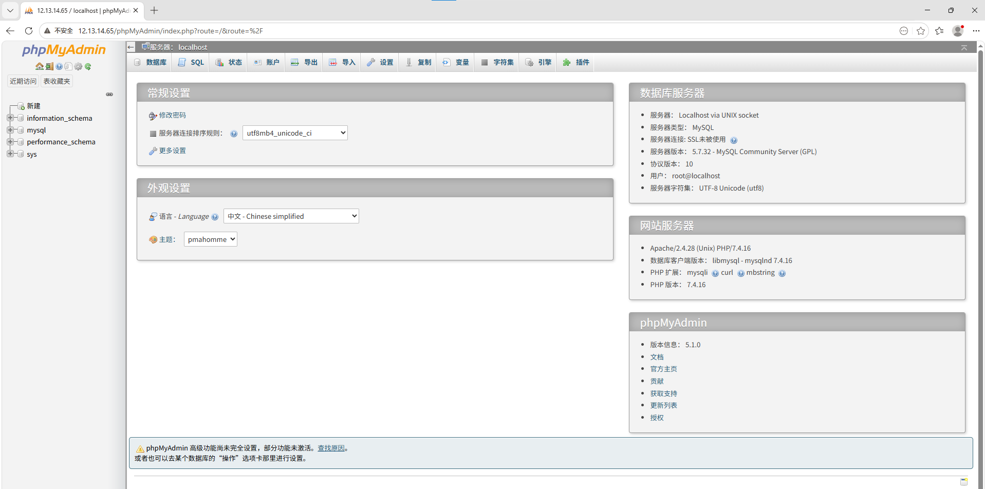Go to the 导出 tab

click(304, 62)
